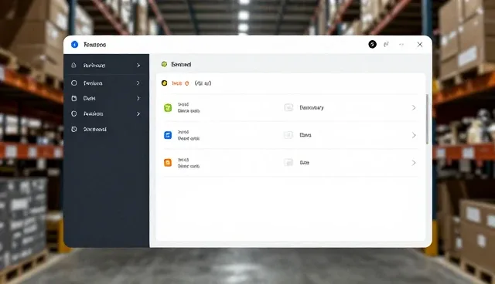Select the first sidebar menu label
Viewport: 495px width, 284px height.
[x=94, y=66]
